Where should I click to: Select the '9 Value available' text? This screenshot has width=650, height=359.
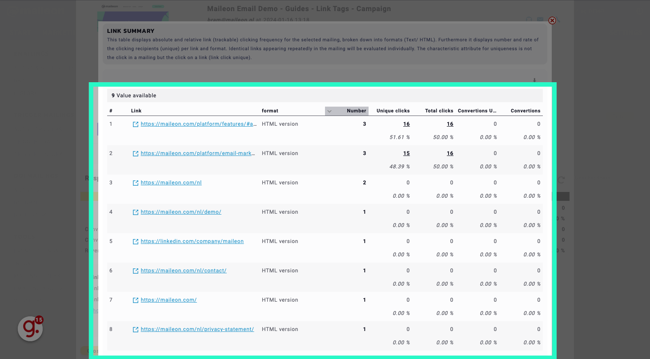[134, 96]
